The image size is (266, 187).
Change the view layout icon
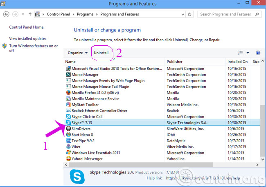(x=240, y=53)
